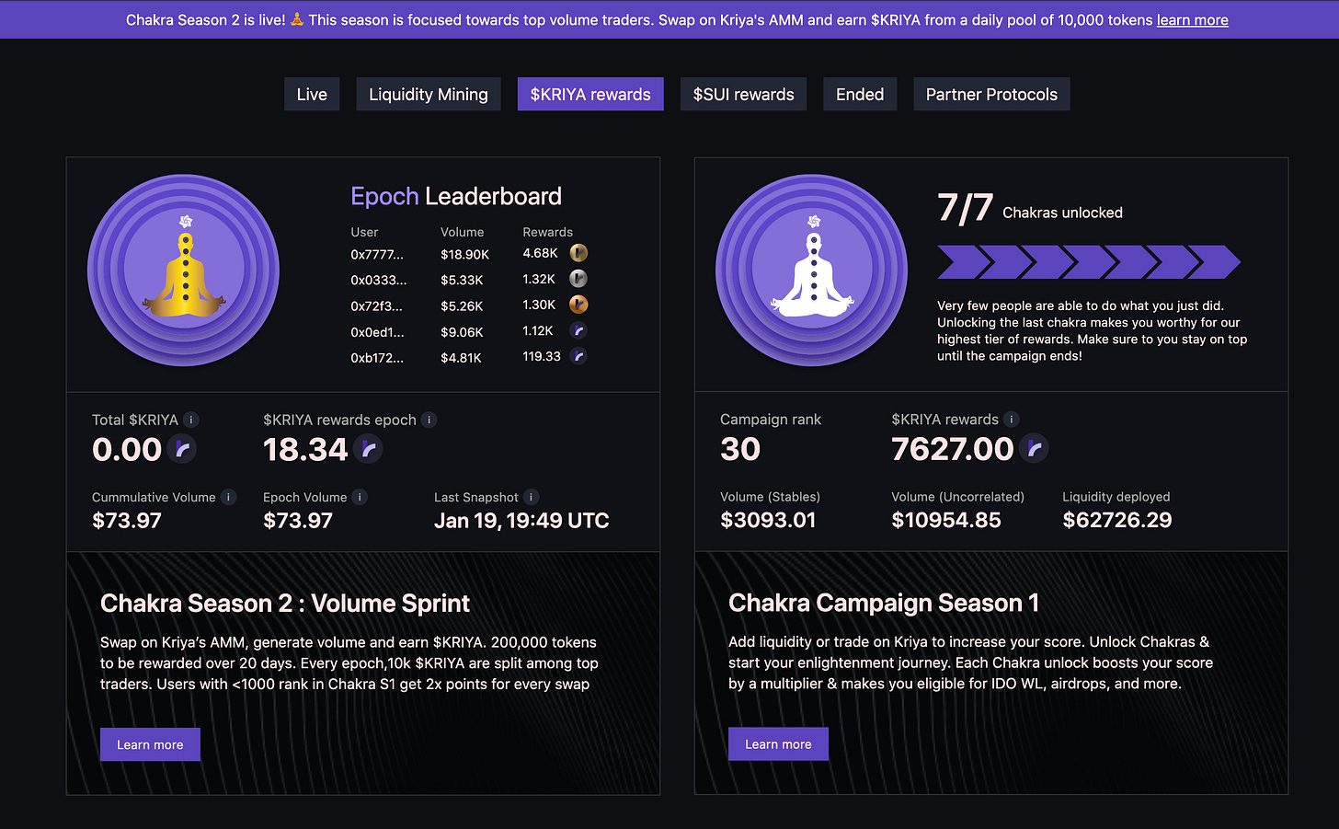Screen dimensions: 1339x829
Task: Click KRIYA token icon in 0x0ed1 row
Action: click(578, 330)
